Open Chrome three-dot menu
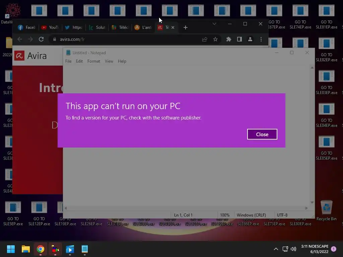Image resolution: width=343 pixels, height=257 pixels. [261, 39]
